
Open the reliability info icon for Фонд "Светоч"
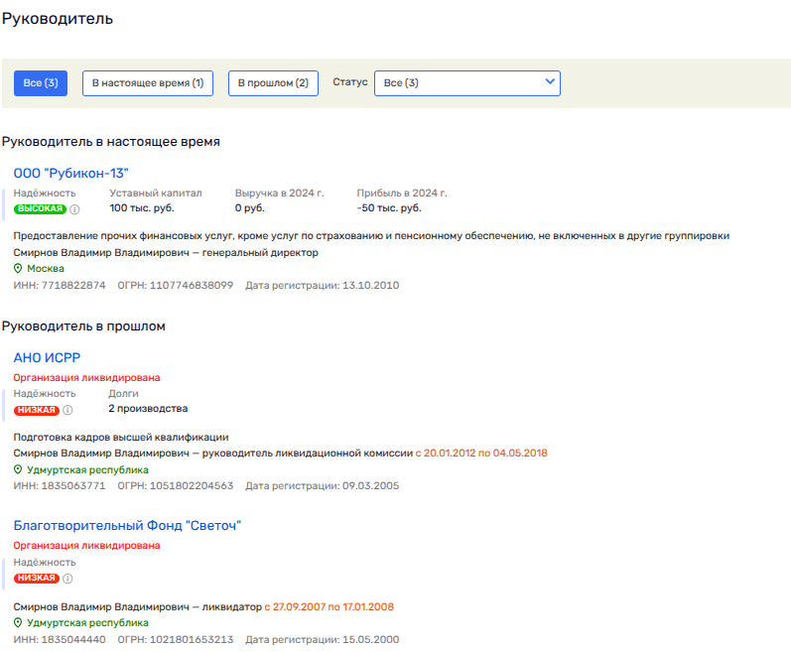67,579
